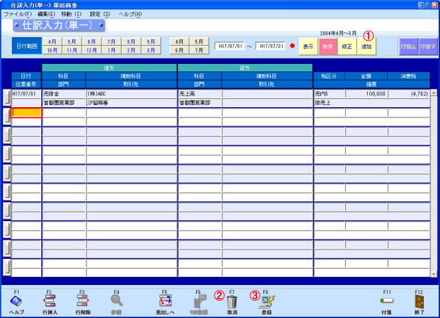The image size is (440, 318).
Task: Click the 2004年4月～3月 fiscal period label
Action: pyautogui.click(x=338, y=34)
